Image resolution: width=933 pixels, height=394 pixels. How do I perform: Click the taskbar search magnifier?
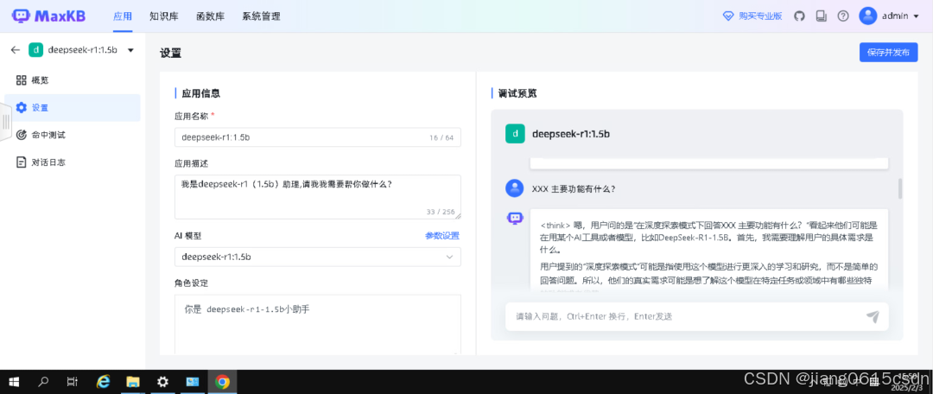pos(43,382)
